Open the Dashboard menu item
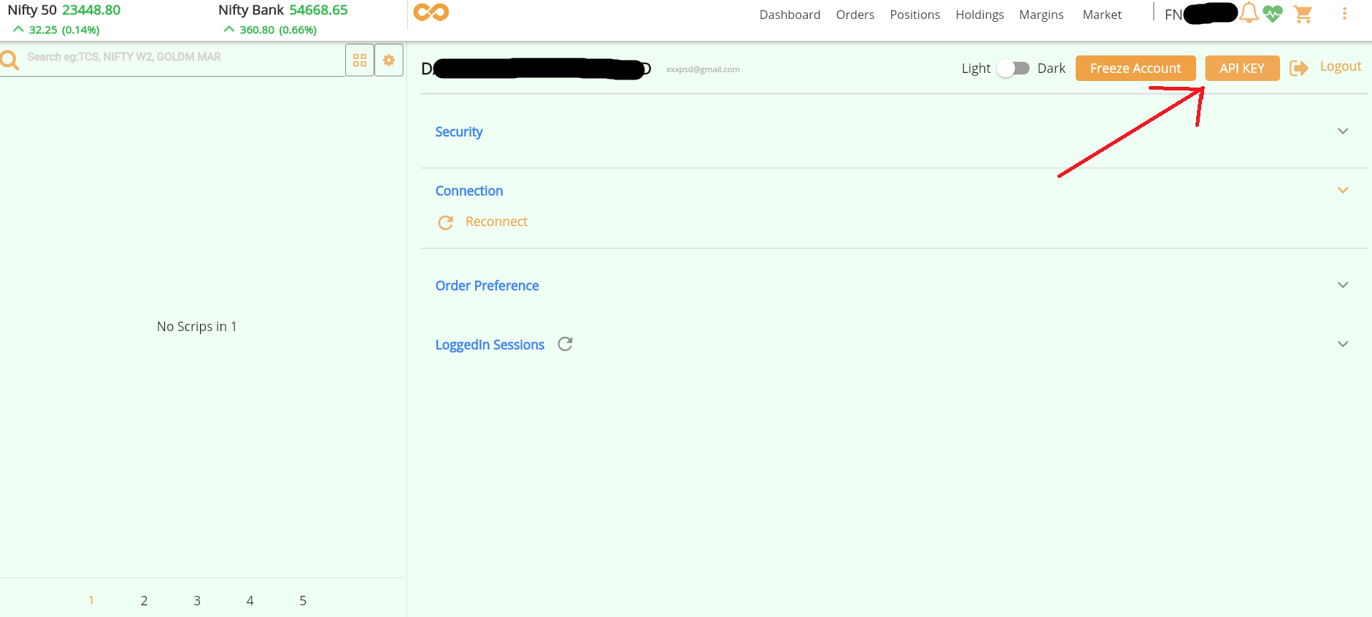The height and width of the screenshot is (617, 1372). coord(790,15)
